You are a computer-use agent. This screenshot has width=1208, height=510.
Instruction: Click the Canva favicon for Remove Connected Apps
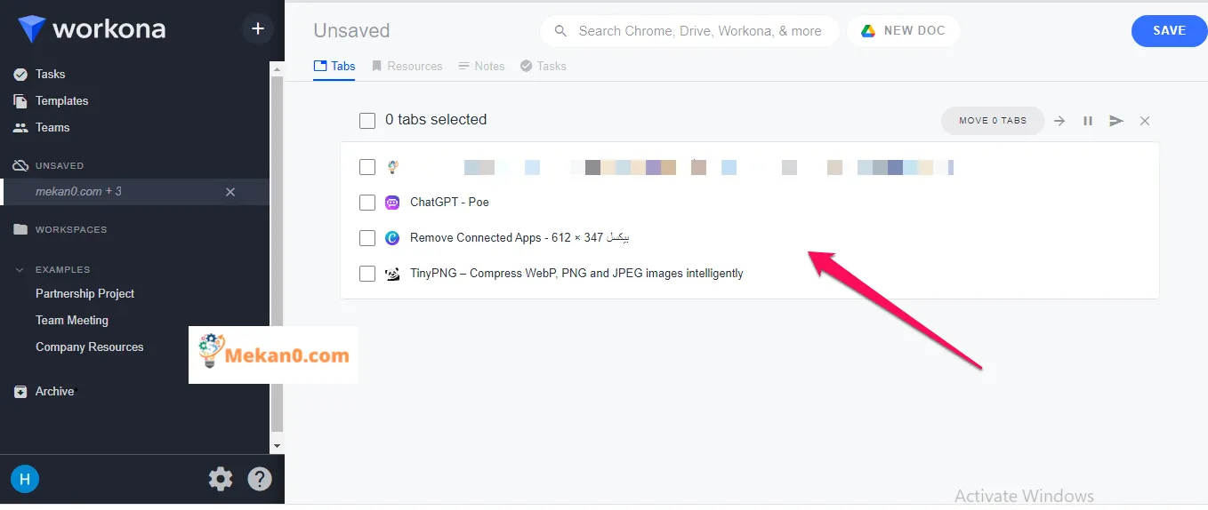(x=392, y=238)
